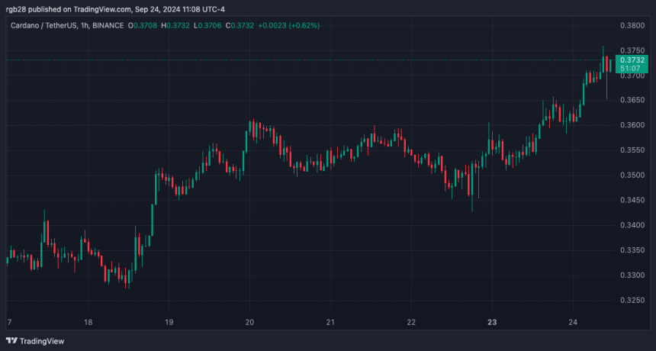Click the BINANCE exchange label
The width and height of the screenshot is (656, 351).
click(x=112, y=25)
